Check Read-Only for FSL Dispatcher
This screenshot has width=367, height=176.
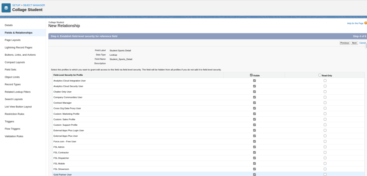325,158
